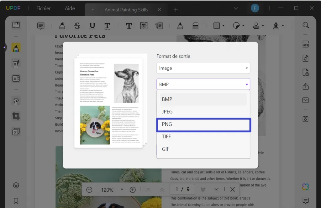Select the Highlighter tool in the toolbar

pyautogui.click(x=62, y=25)
